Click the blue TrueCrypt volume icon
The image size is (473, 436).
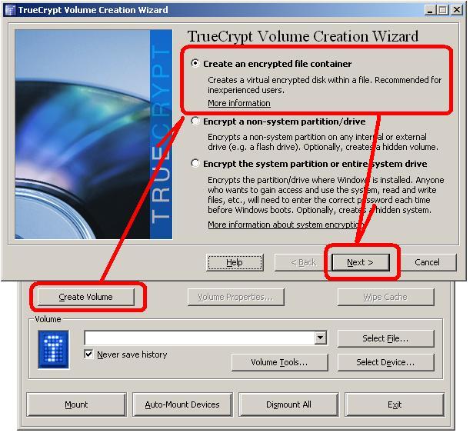coord(53,349)
